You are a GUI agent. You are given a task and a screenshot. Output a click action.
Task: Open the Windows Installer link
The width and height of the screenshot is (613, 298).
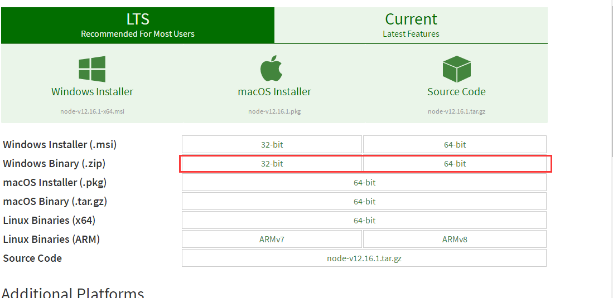point(93,91)
